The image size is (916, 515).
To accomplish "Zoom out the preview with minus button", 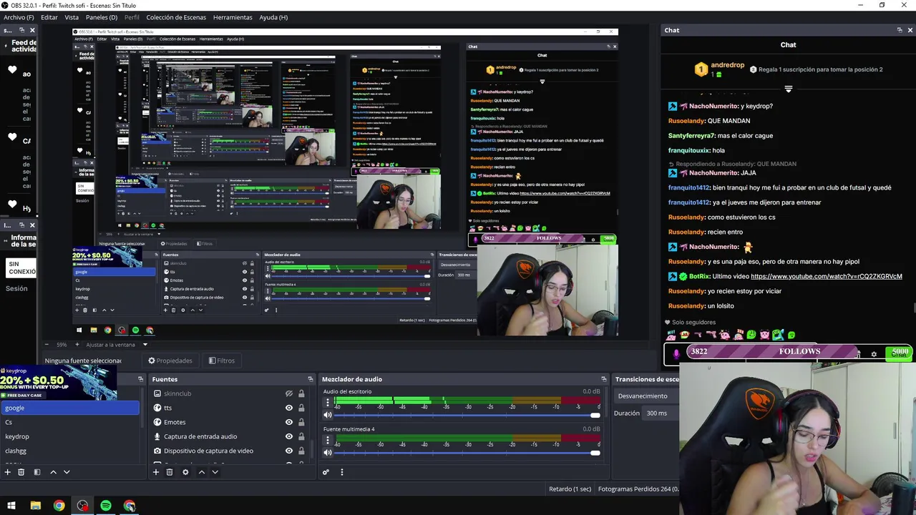I will [x=47, y=345].
